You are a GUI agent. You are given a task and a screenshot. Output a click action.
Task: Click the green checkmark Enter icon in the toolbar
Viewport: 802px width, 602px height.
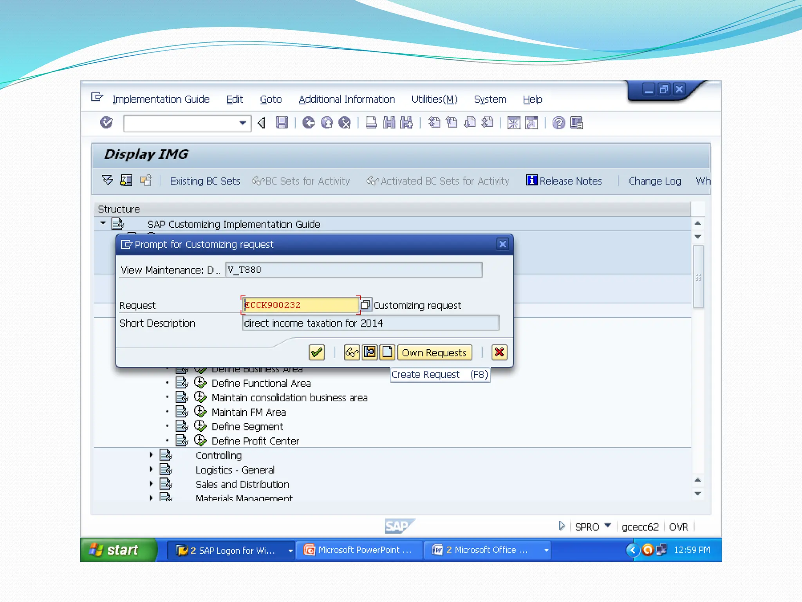107,123
